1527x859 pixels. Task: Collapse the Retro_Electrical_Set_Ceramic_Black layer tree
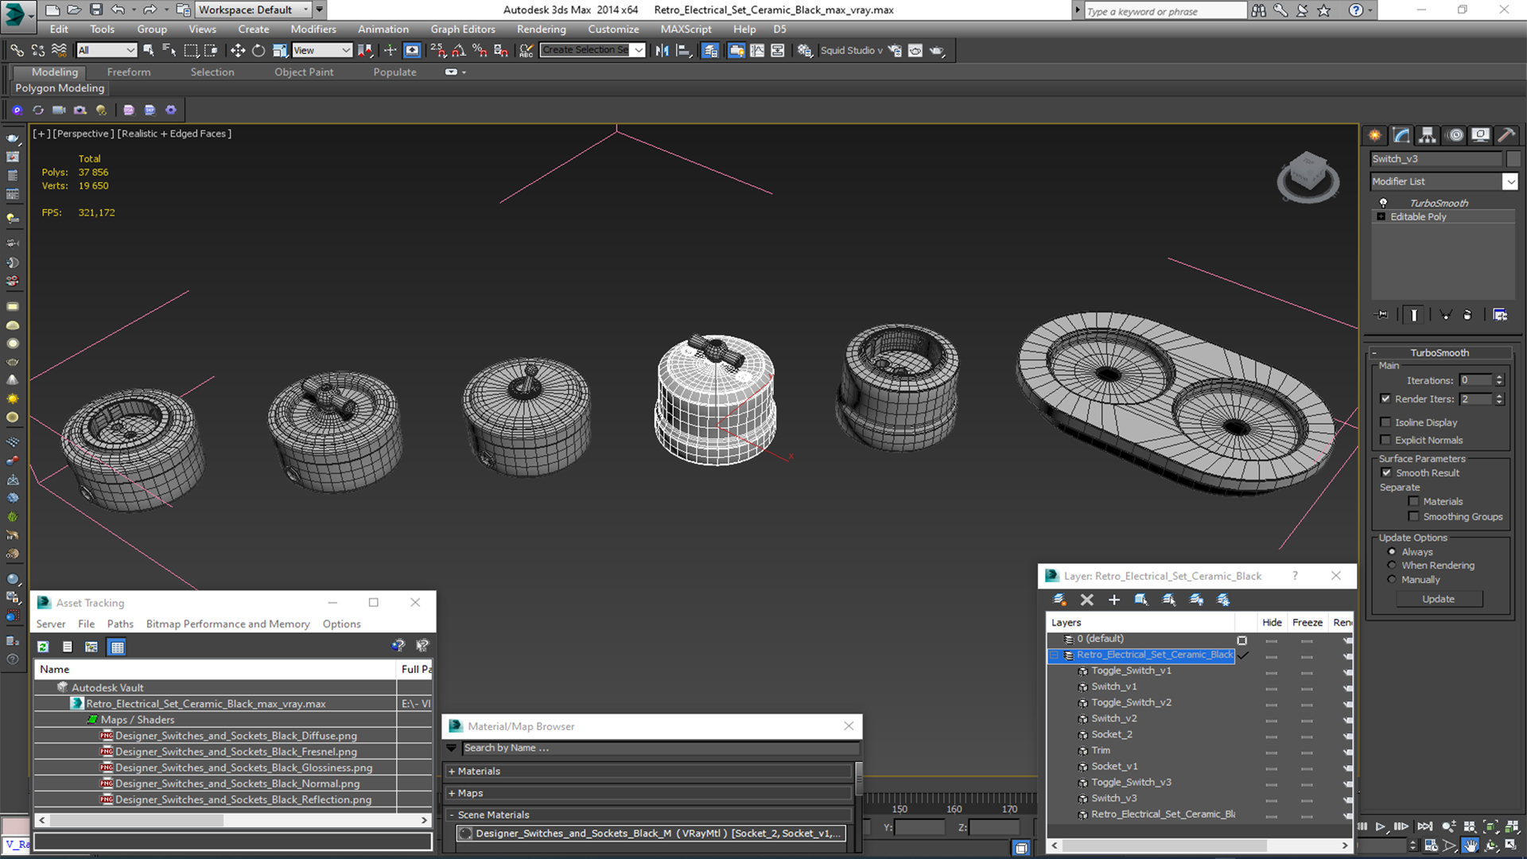coord(1054,655)
